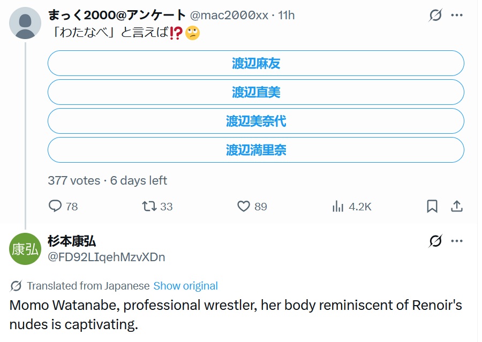This screenshot has width=482, height=342.
Task: Click the gray default avatar of mac2000xx
Action: tap(25, 24)
